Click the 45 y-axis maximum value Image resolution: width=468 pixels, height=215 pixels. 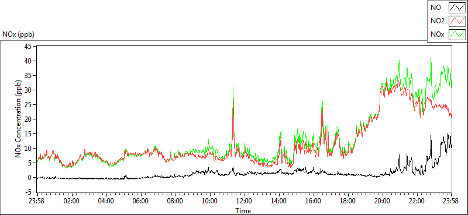click(29, 47)
